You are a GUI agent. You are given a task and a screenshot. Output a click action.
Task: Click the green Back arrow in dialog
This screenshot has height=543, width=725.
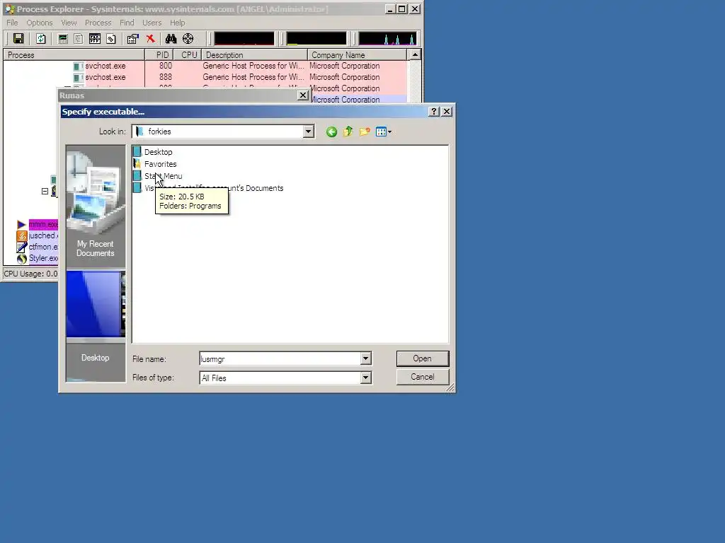coord(331,132)
